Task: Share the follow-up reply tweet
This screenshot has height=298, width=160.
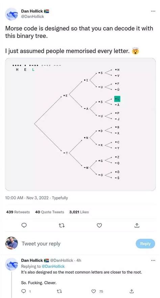Action: pyautogui.click(x=132, y=291)
